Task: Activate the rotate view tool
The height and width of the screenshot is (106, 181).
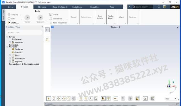Action: (54, 98)
